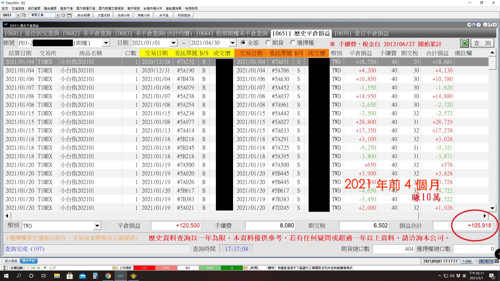The height and width of the screenshot is (281, 500).
Task: Select layout button 3 in the bottom-right corner
Action: [x=486, y=261]
